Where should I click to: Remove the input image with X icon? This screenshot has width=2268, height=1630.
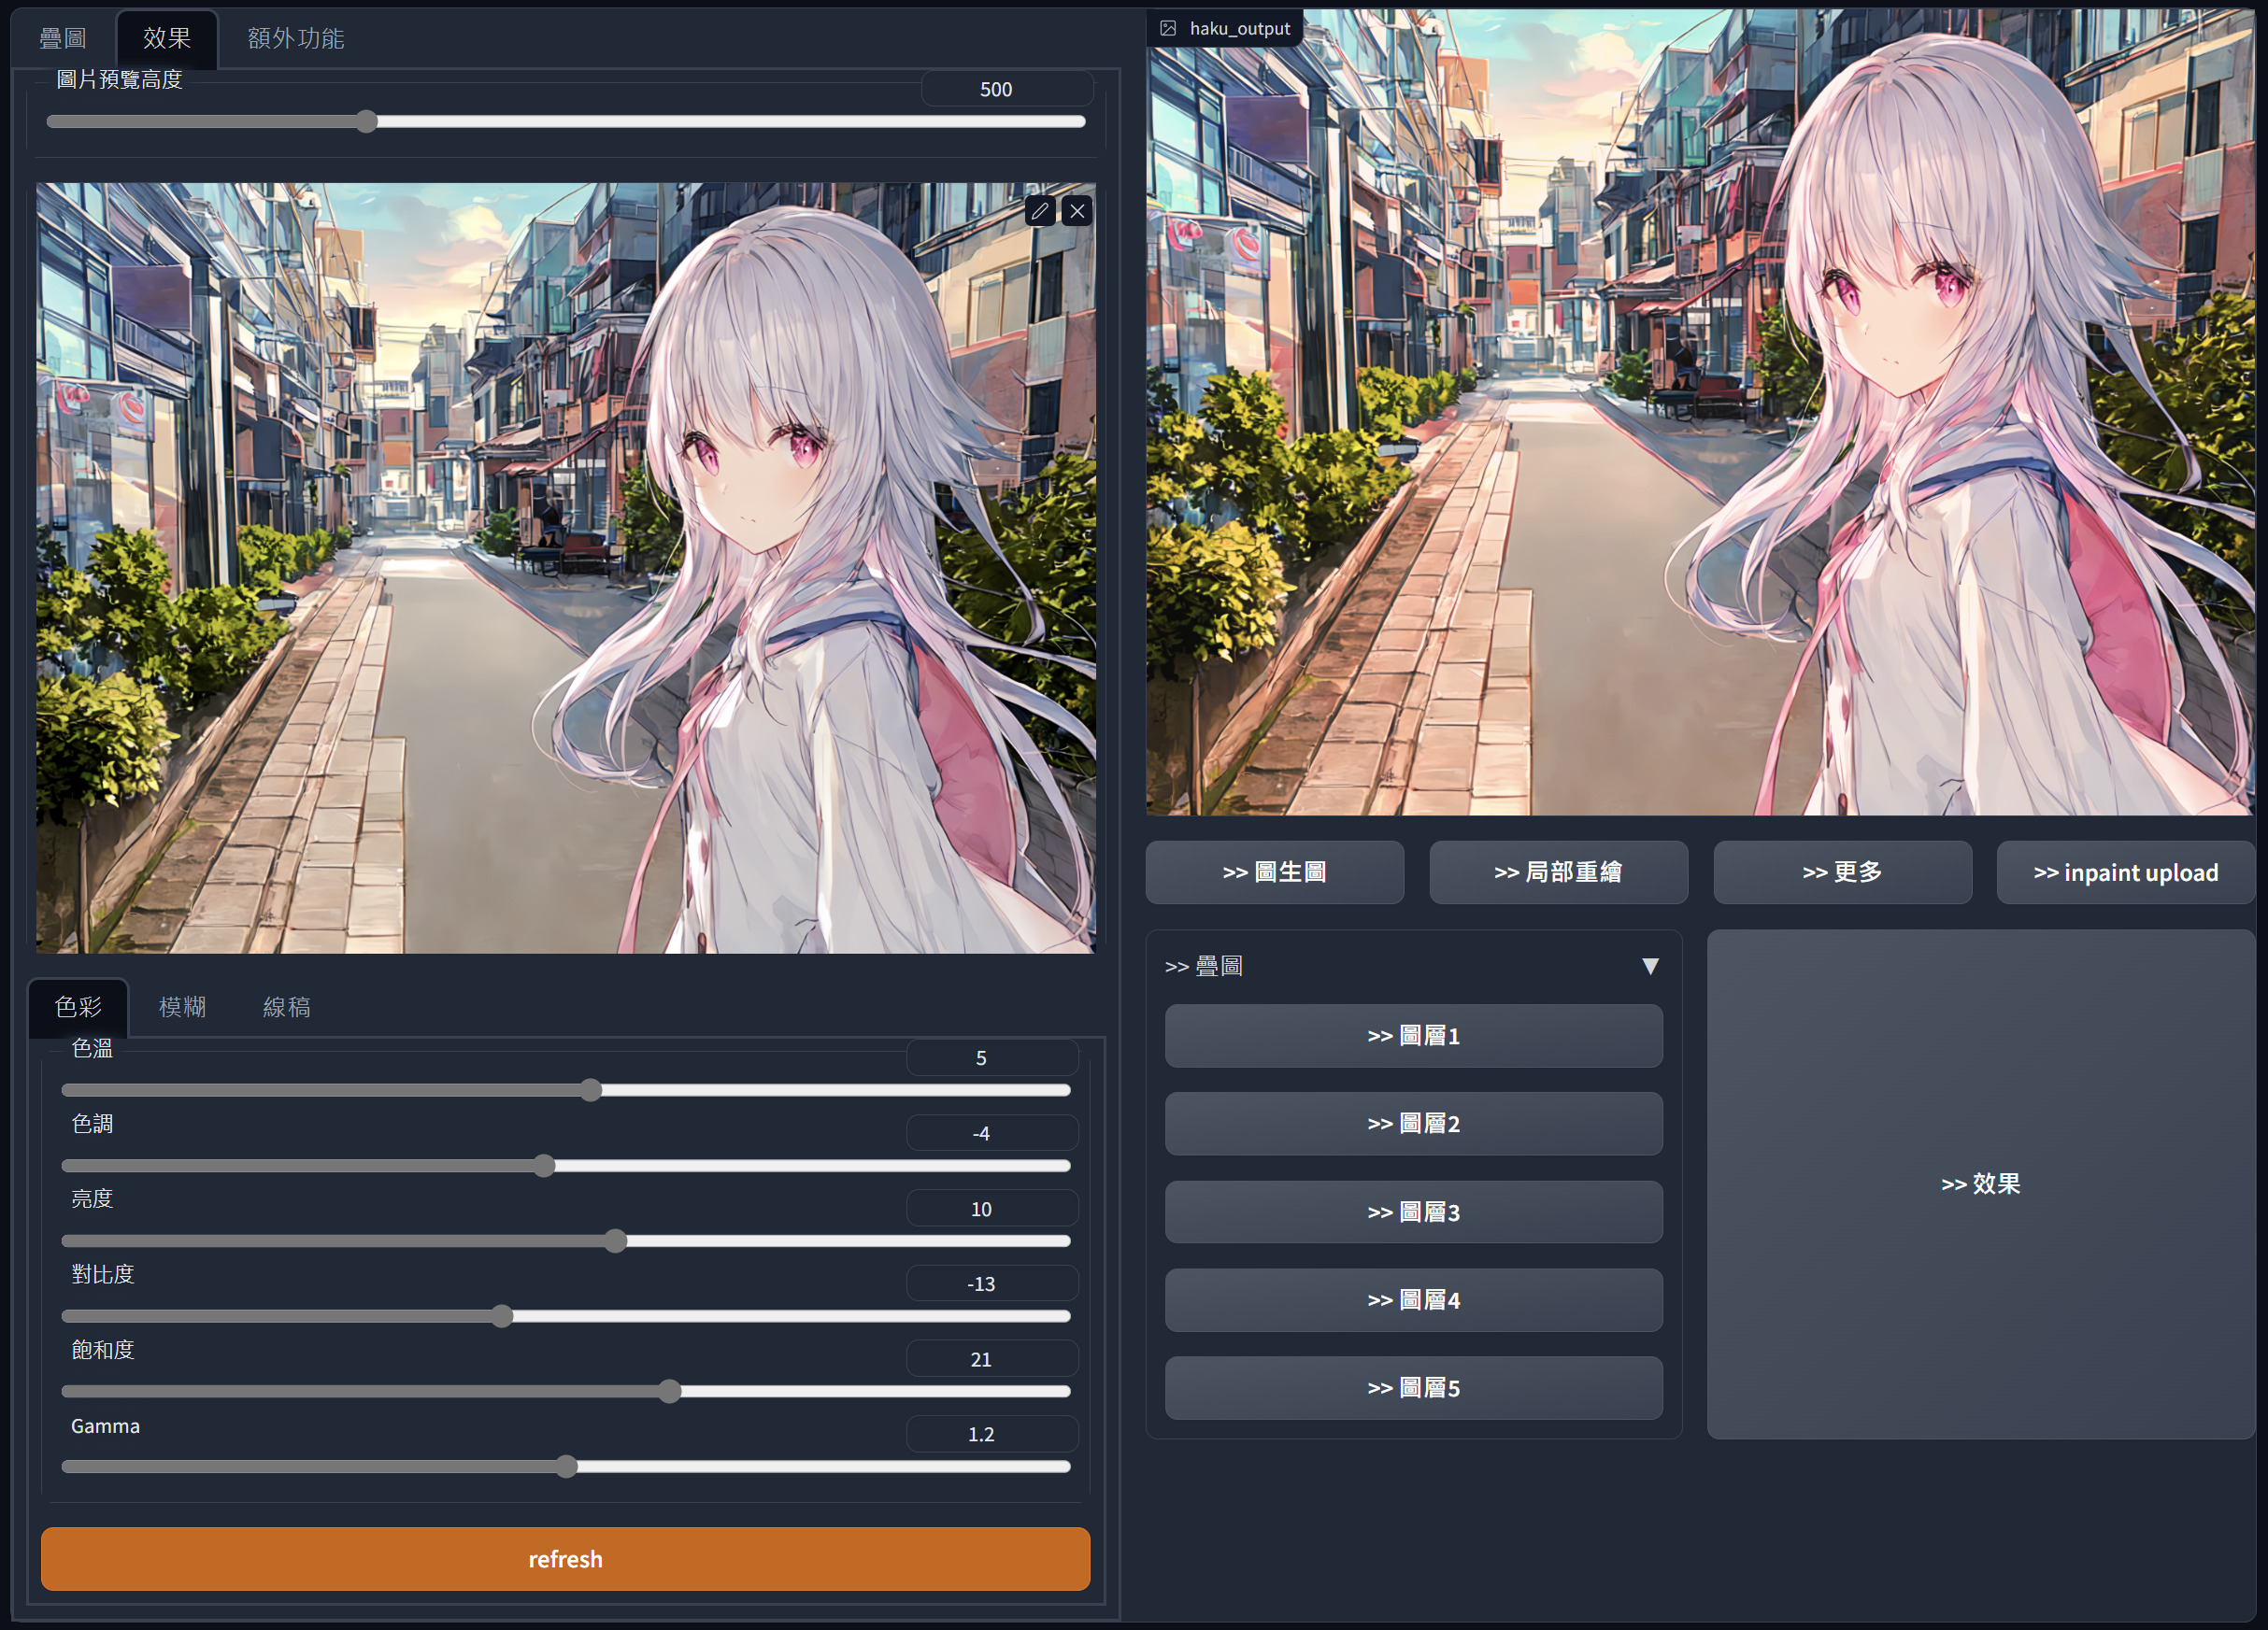(x=1076, y=211)
